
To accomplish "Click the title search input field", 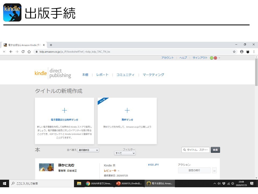I will (x=195, y=150).
